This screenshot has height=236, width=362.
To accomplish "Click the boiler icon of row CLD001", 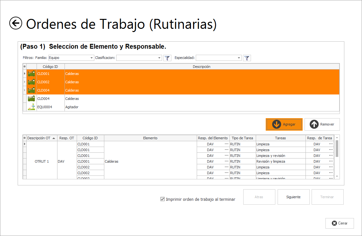I will pyautogui.click(x=31, y=74).
